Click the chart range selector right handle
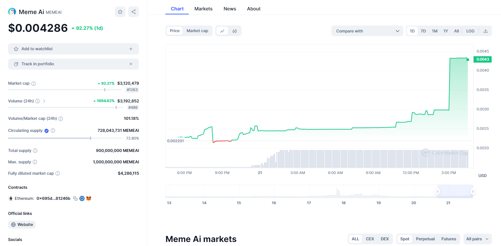The width and height of the screenshot is (501, 246). click(473, 191)
